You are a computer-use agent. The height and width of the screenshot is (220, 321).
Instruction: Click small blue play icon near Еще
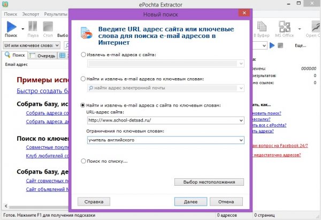point(272,45)
